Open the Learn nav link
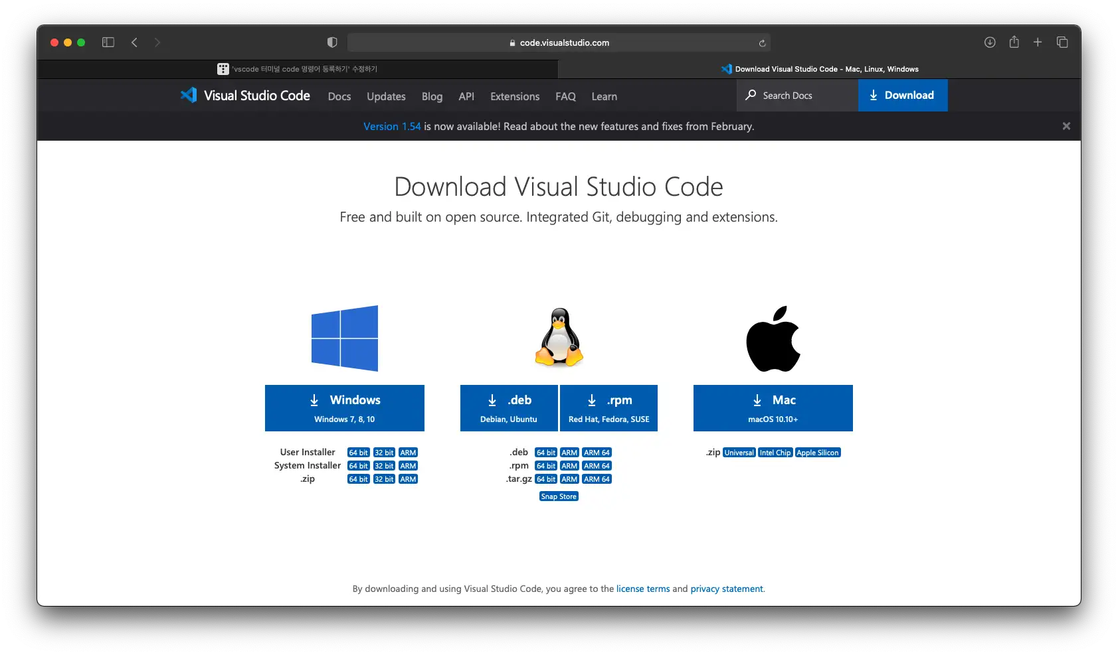This screenshot has height=655, width=1118. click(x=605, y=96)
